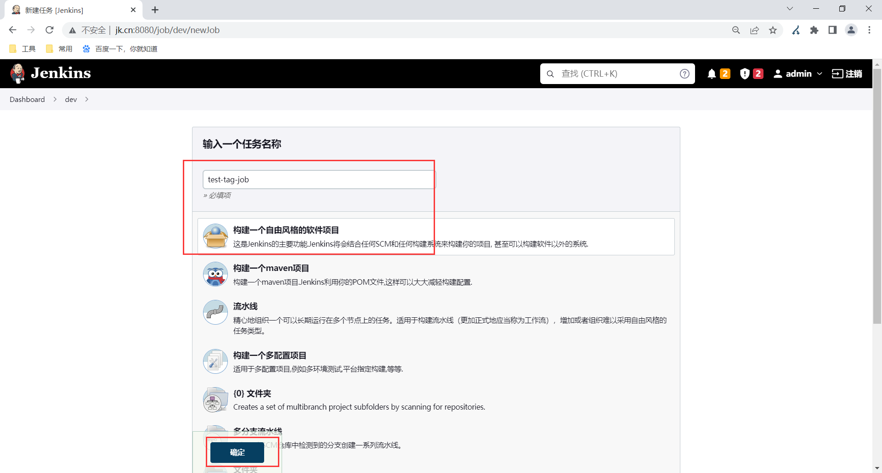Open the tab search dropdown arrow
Image resolution: width=882 pixels, height=473 pixels.
pos(790,9)
